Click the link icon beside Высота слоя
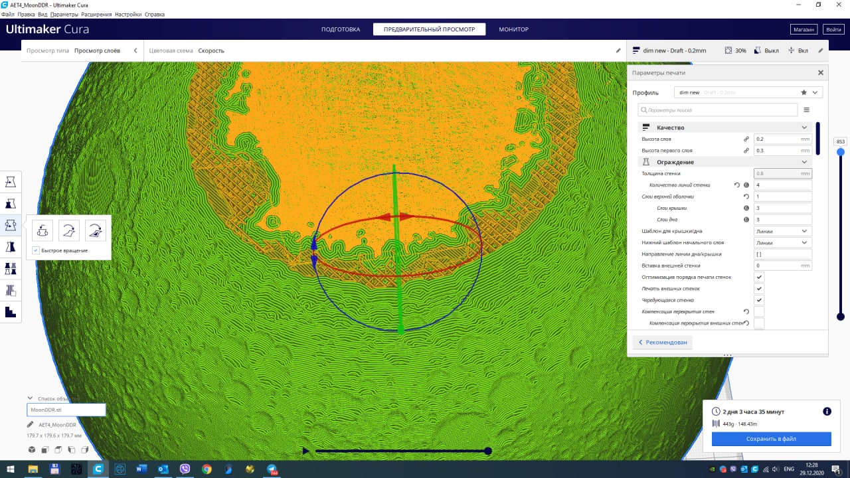The width and height of the screenshot is (850, 478). coord(746,139)
